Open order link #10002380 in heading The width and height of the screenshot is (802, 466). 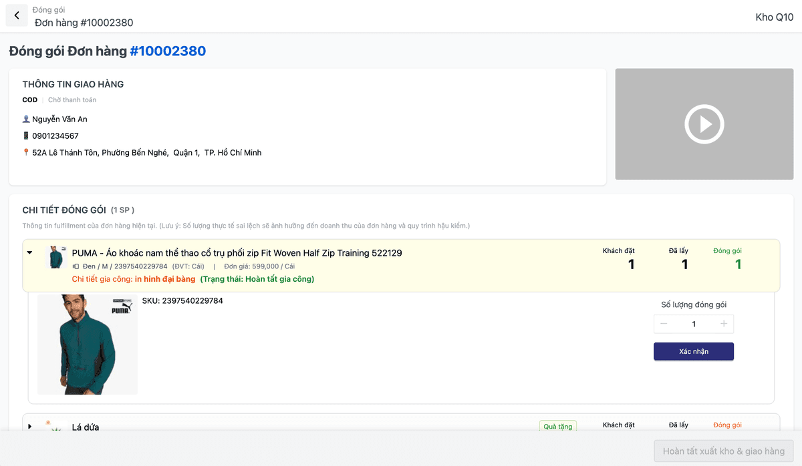tap(168, 51)
